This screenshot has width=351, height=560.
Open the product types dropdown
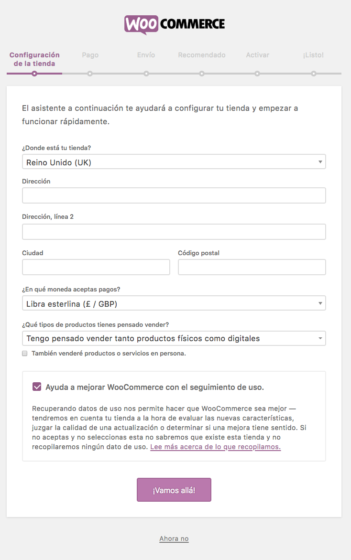[x=174, y=338]
